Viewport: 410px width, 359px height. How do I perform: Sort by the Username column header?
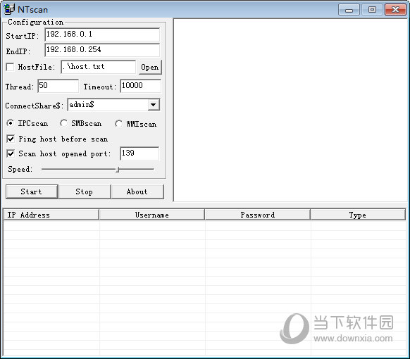152,215
